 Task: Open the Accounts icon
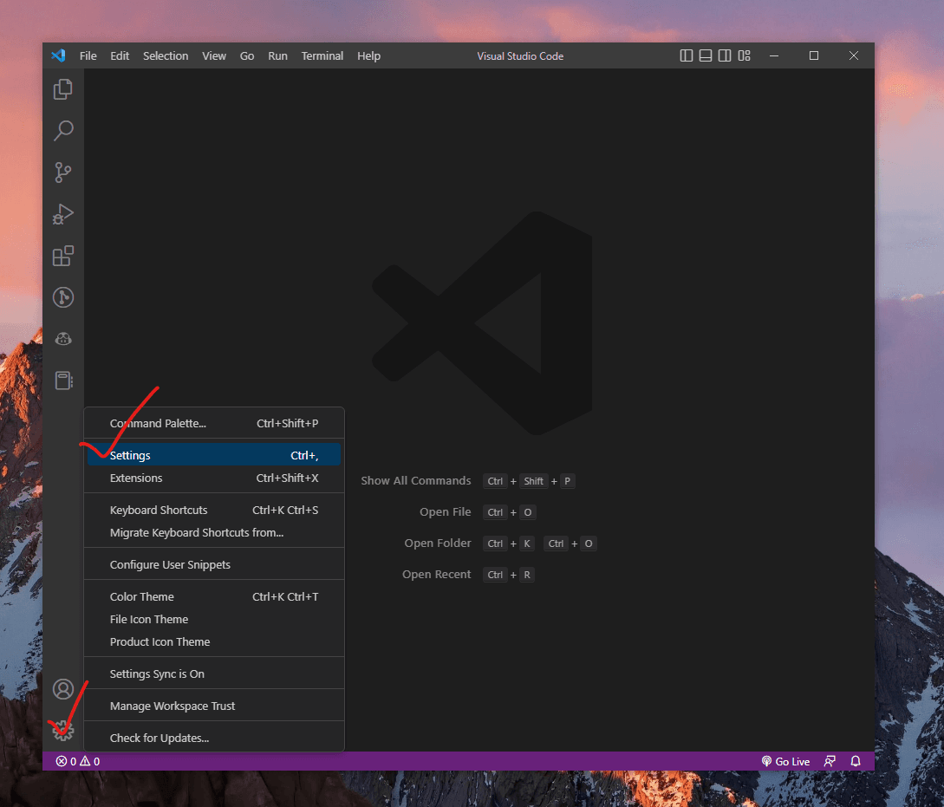coord(63,689)
